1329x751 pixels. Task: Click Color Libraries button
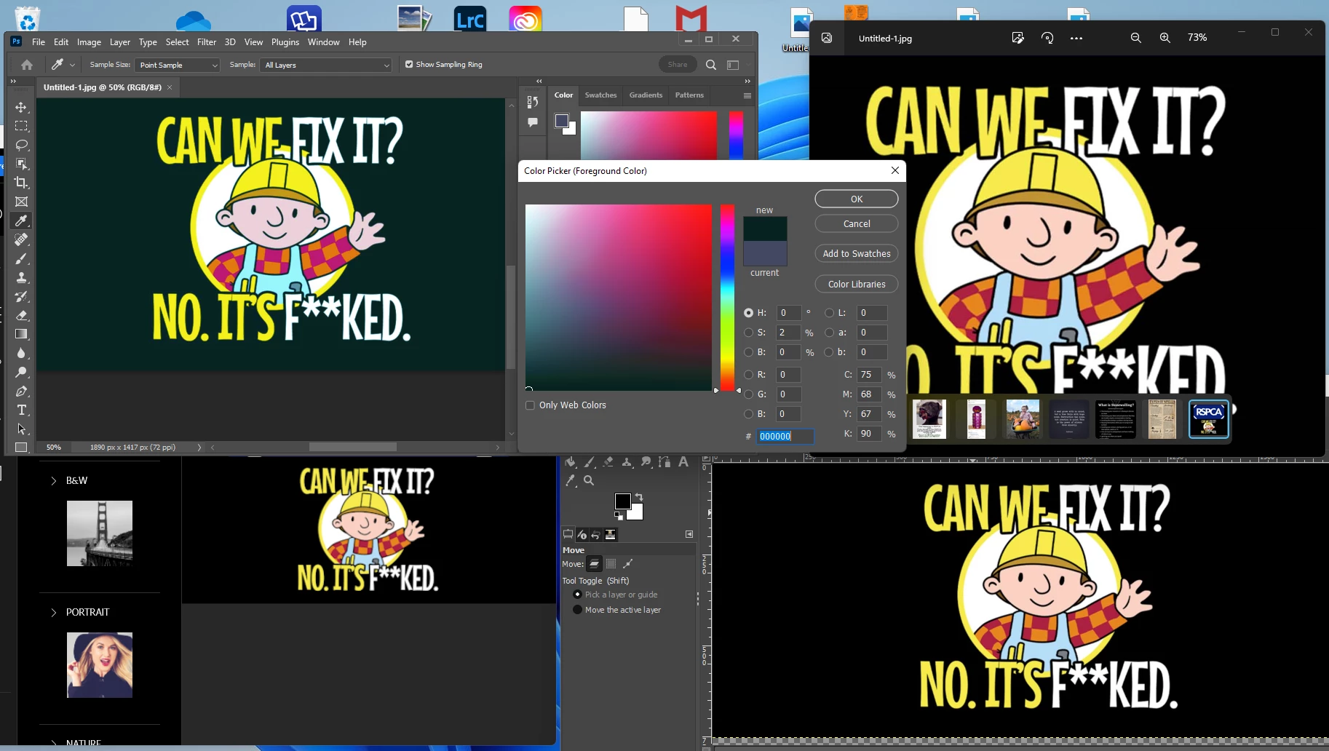click(x=857, y=284)
